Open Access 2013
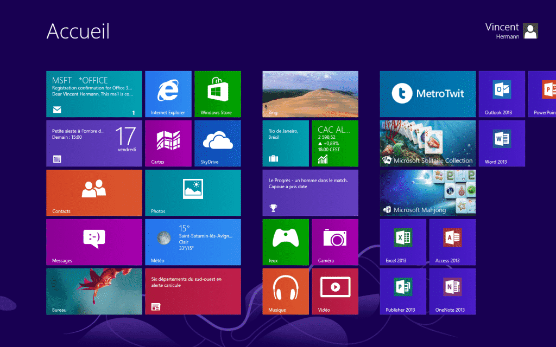The image size is (556, 347). pos(452,242)
